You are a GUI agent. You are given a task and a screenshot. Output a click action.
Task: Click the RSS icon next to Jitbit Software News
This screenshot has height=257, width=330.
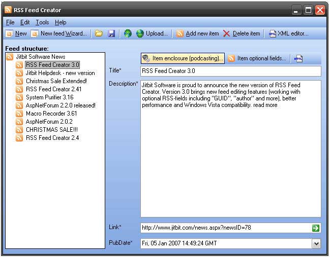click(10, 57)
